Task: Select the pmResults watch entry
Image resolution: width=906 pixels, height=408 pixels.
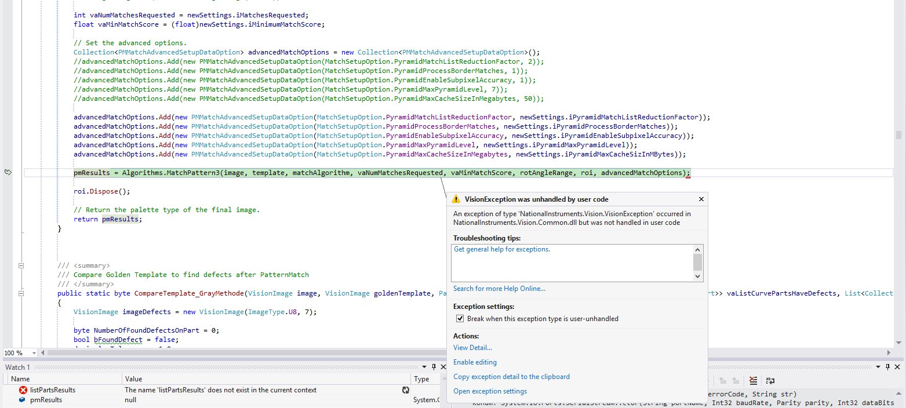Action: point(46,400)
